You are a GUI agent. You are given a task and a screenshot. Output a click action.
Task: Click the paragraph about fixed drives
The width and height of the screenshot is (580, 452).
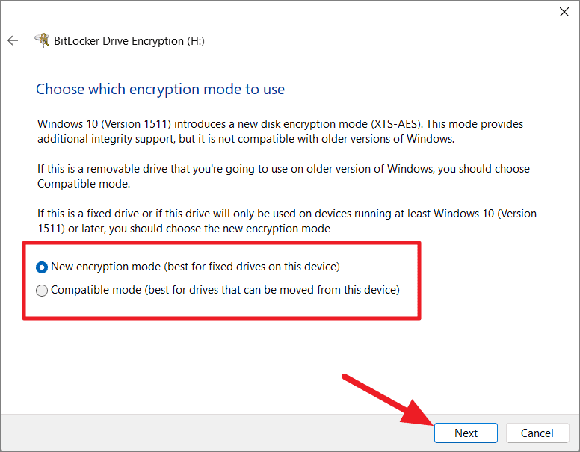[287, 221]
